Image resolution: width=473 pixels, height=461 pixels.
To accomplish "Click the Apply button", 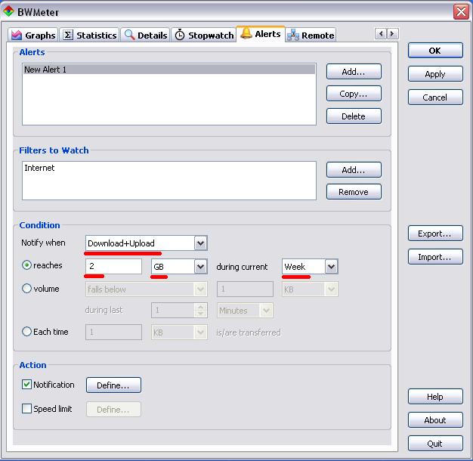I will (x=435, y=74).
